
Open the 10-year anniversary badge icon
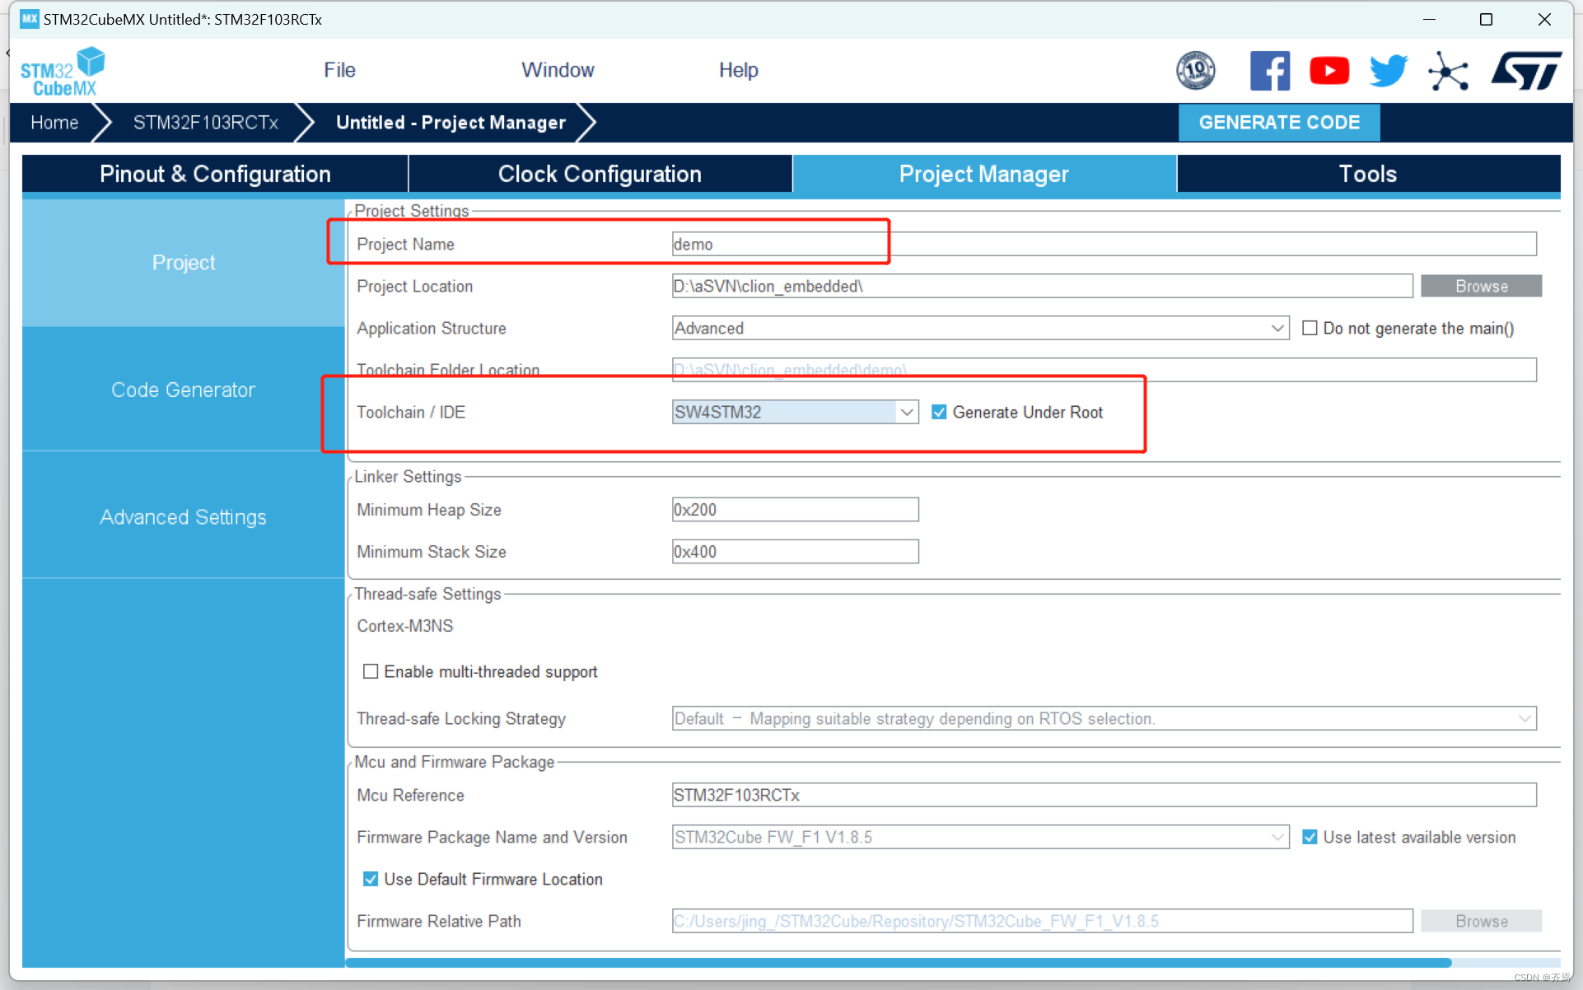(x=1195, y=71)
